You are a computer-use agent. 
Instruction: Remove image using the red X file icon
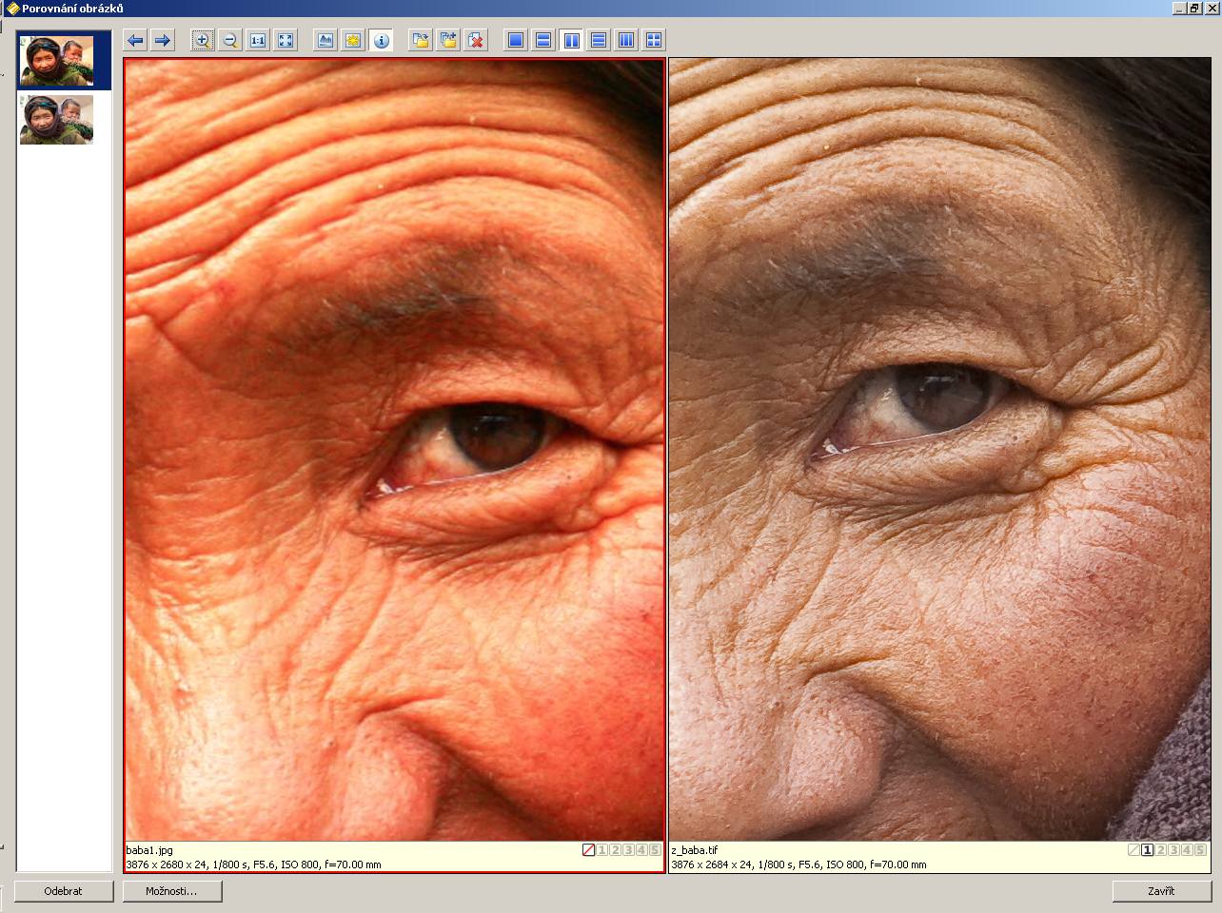pyautogui.click(x=476, y=40)
